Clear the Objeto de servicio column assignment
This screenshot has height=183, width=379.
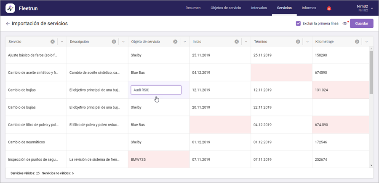pos(175,42)
